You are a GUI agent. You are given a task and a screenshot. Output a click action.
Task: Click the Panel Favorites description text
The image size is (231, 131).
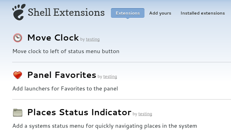coord(65,89)
